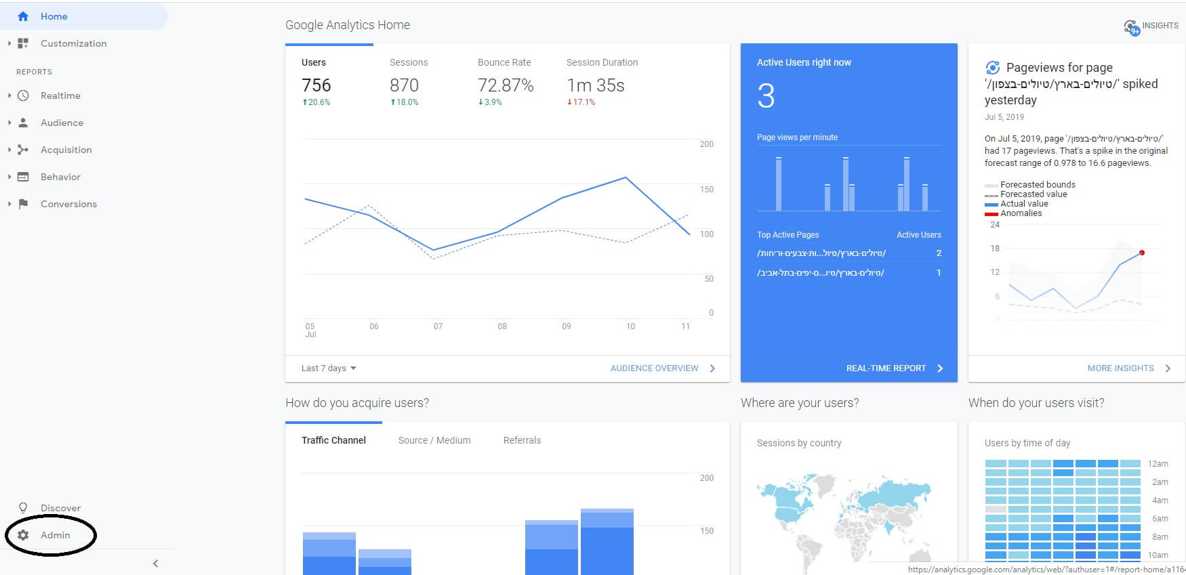Image resolution: width=1186 pixels, height=575 pixels.
Task: Expand the Audience reports triangle
Action: coord(9,123)
